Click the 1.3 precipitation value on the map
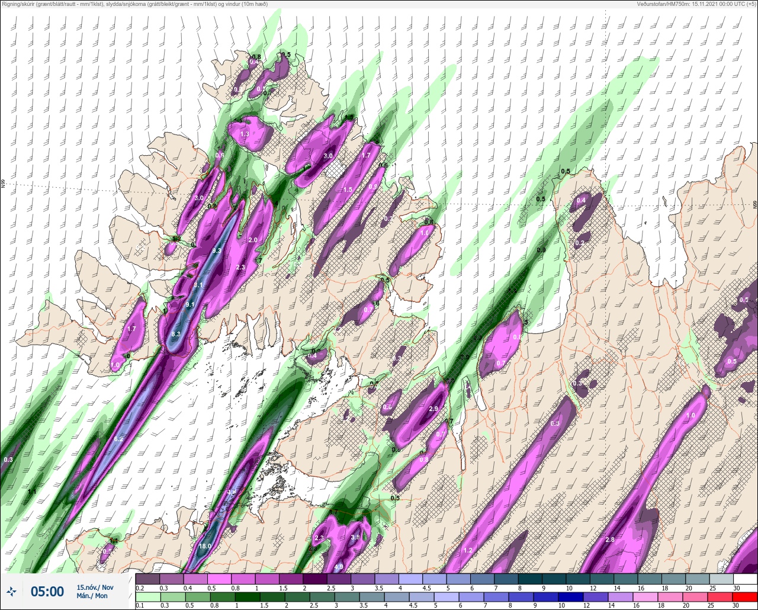 tap(245, 135)
